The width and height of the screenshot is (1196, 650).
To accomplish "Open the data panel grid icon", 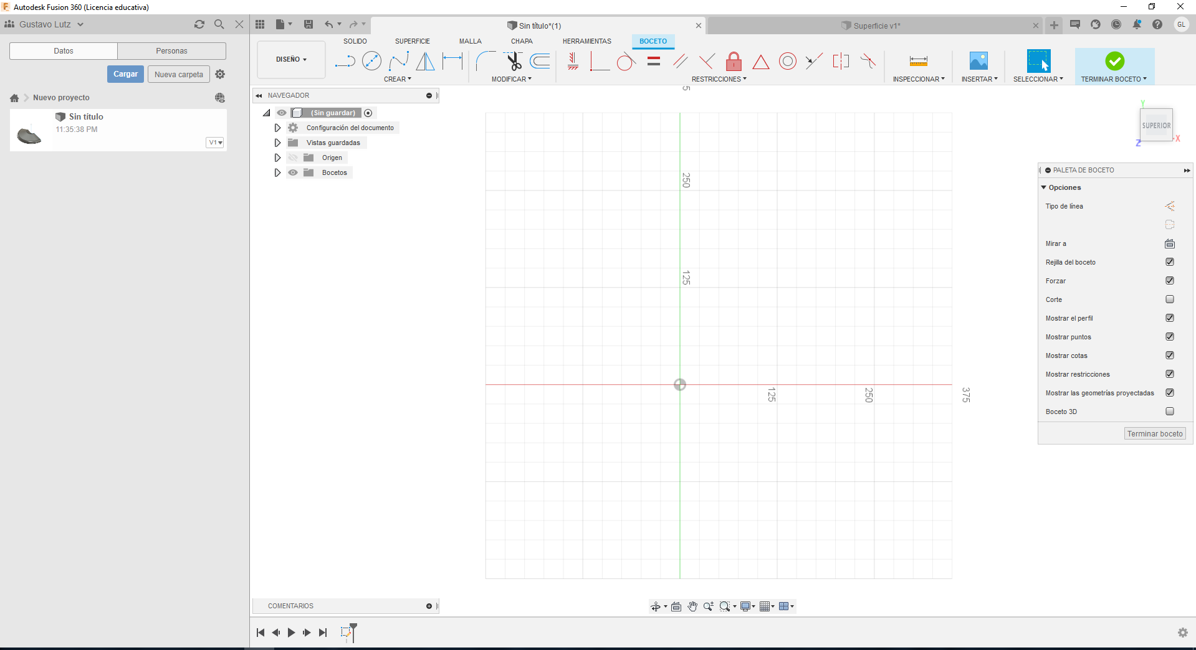I will 260,24.
